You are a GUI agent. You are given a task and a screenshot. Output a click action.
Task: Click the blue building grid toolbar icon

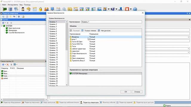click(x=10, y=9)
